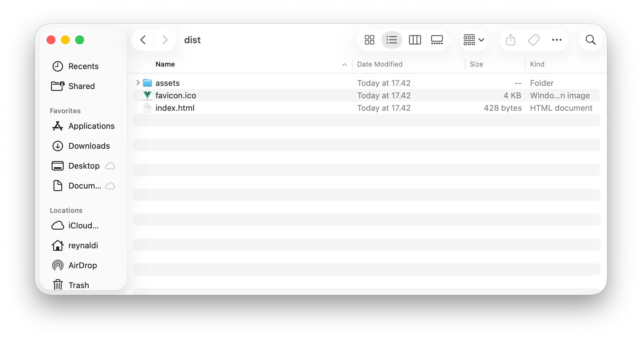Switch to column view
The width and height of the screenshot is (642, 341).
click(x=415, y=40)
